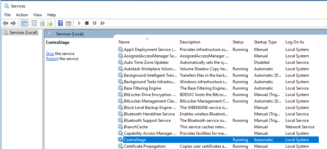Click the Stop the service link
The image size is (327, 149).
50,54
